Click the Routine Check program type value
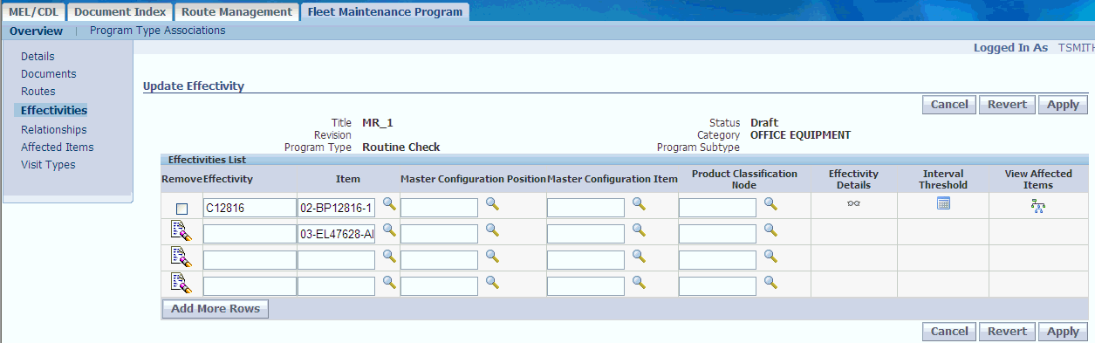 pos(401,147)
